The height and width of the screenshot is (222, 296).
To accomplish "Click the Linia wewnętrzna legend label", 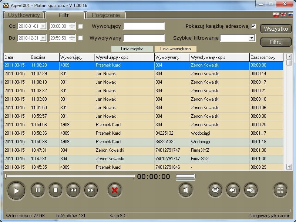I will tap(175, 49).
